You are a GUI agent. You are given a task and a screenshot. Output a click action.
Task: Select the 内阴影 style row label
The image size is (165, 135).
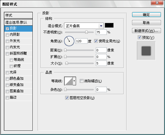coord(15,35)
